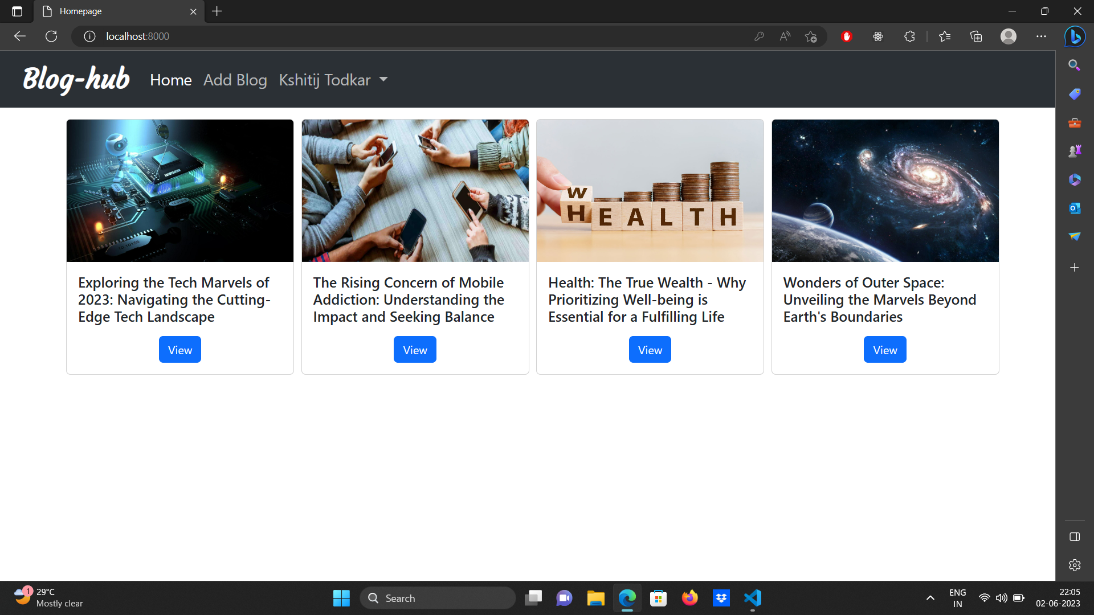Open the AdBlock extension
The width and height of the screenshot is (1094, 615).
847,36
